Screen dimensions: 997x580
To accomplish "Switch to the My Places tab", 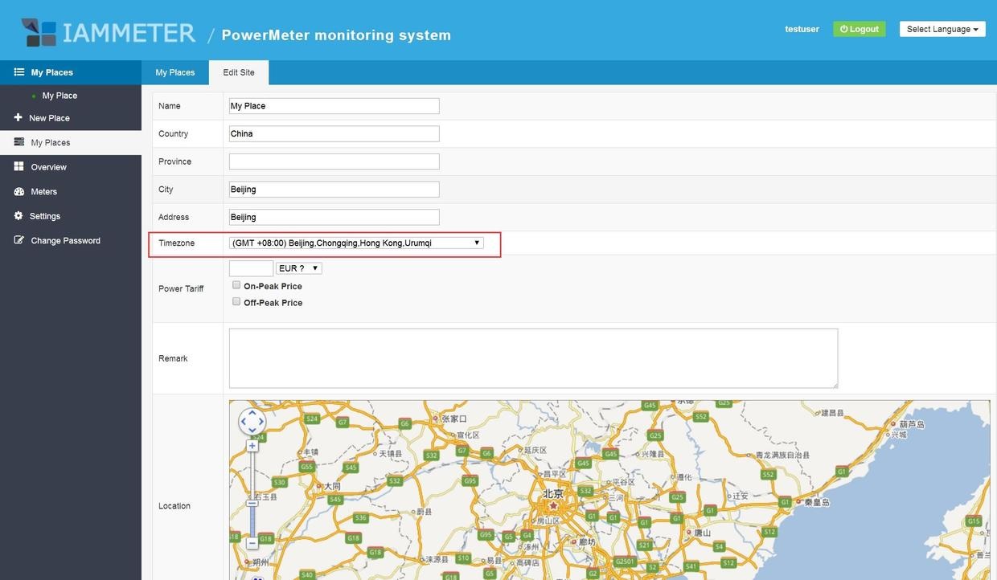I will point(175,72).
